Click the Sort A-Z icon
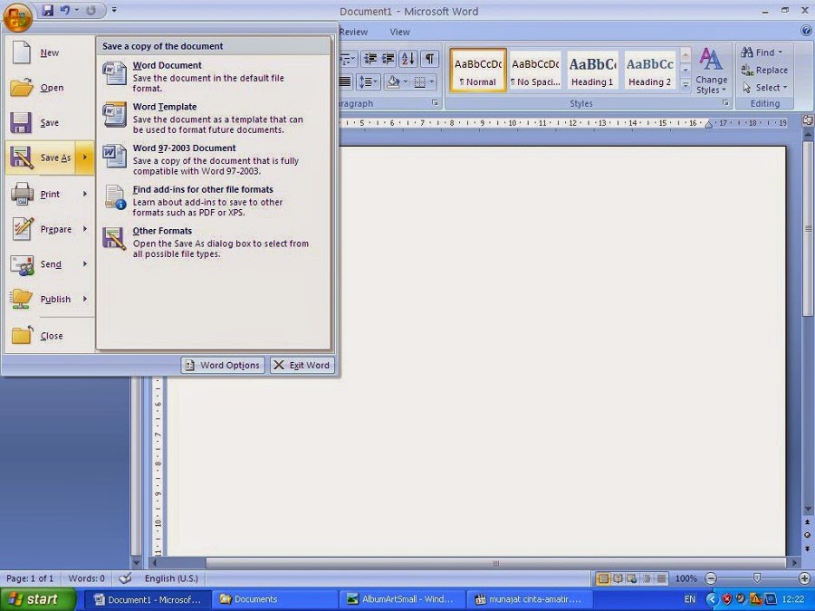This screenshot has width=815, height=611. [x=408, y=58]
